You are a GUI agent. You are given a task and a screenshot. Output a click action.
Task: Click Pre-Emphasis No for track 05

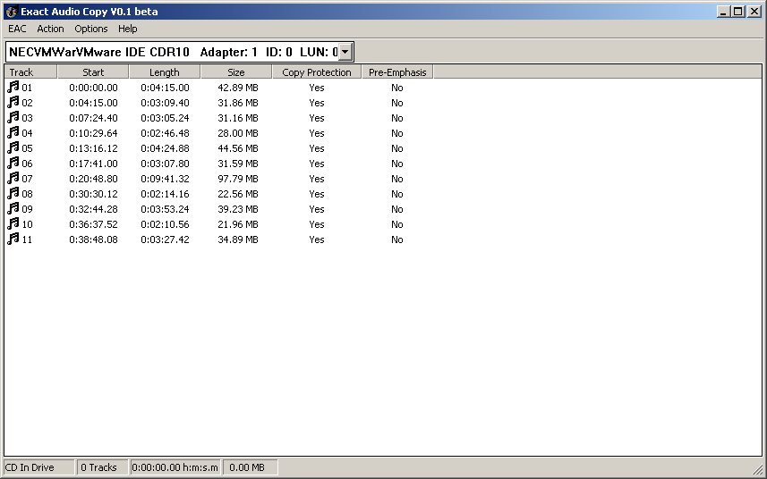pos(397,148)
